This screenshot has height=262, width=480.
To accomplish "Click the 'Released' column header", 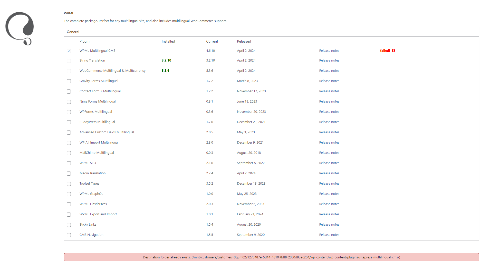I will (x=244, y=42).
